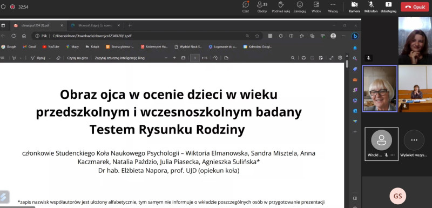Open the Zareaguj reactions menu

[300, 7]
